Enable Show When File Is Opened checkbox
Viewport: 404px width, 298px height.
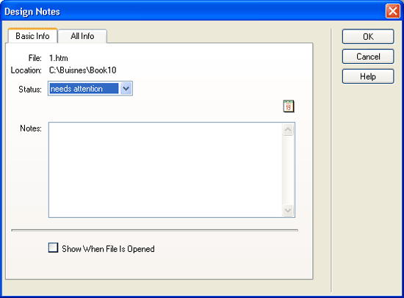[x=53, y=247]
